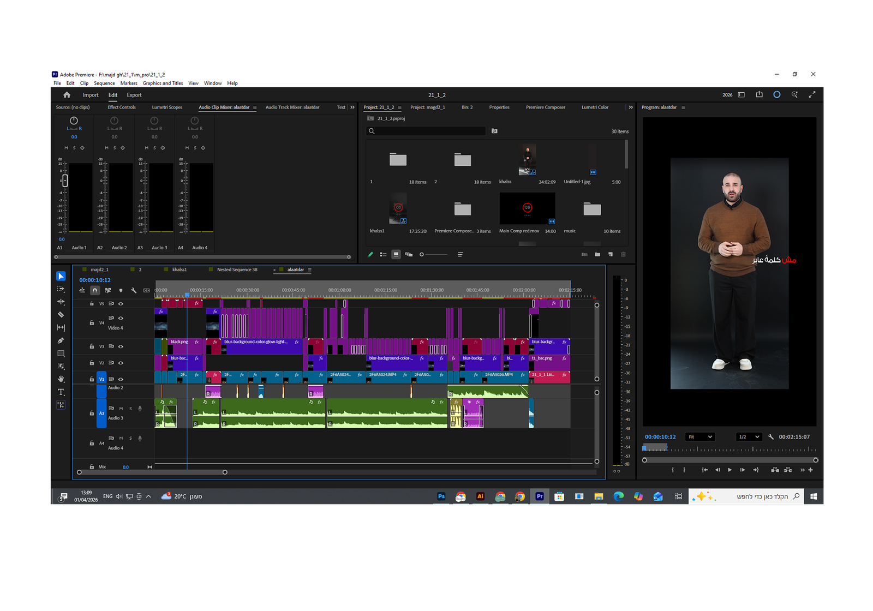Viewport: 873px width, 611px height.
Task: Select the Type tool
Action: click(x=61, y=392)
